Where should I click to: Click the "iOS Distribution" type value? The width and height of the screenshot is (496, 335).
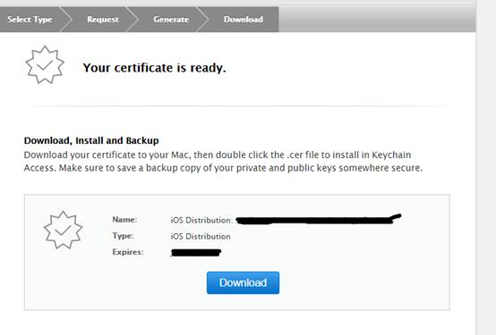(201, 236)
